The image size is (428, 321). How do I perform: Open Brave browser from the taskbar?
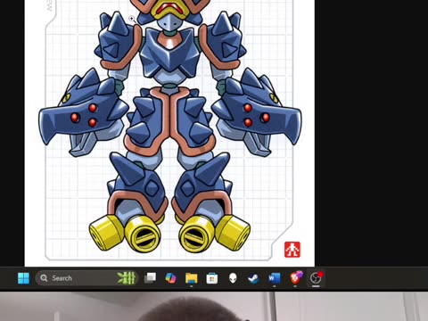(x=296, y=277)
